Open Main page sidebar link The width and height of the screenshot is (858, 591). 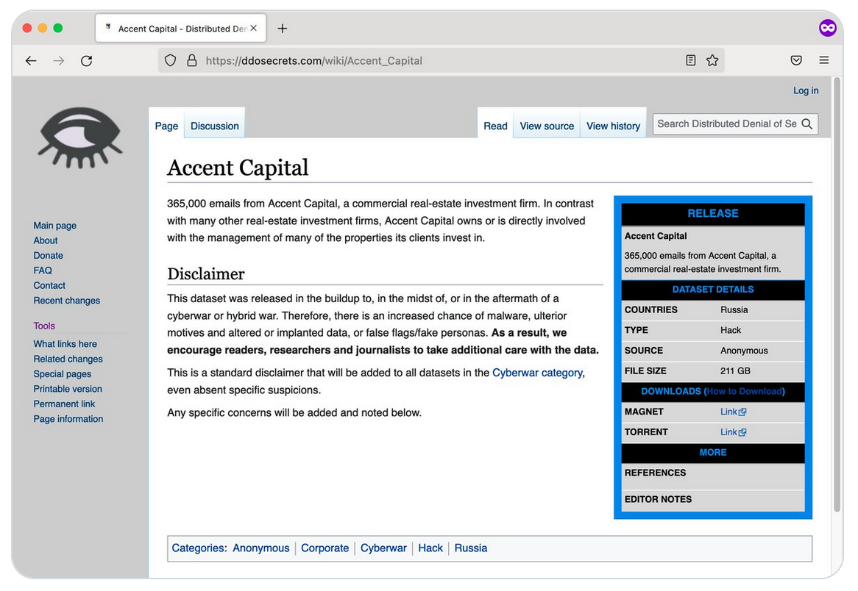pos(54,226)
